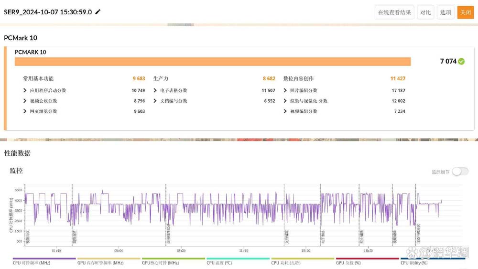Click the orange 关闭 button
This screenshot has width=478, height=269.
[x=466, y=12]
